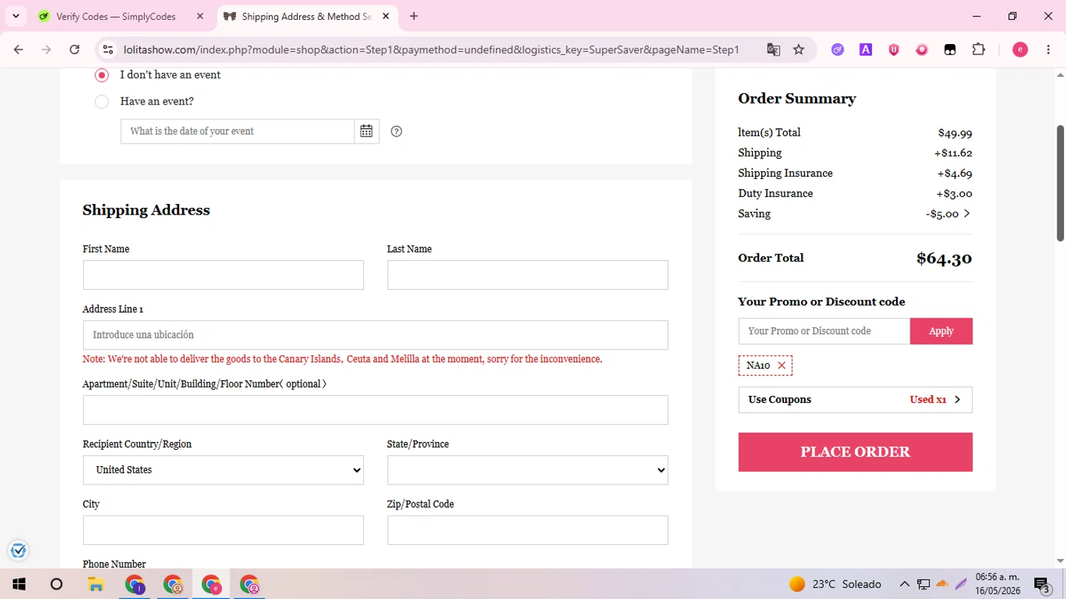The height and width of the screenshot is (599, 1066).
Task: Open the event date calendar picker icon
Action: coord(366,131)
